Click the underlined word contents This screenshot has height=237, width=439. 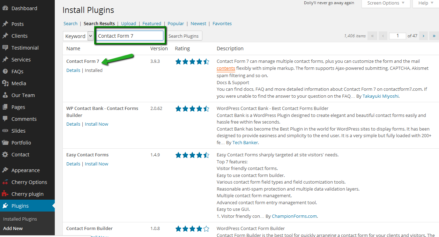(226, 68)
